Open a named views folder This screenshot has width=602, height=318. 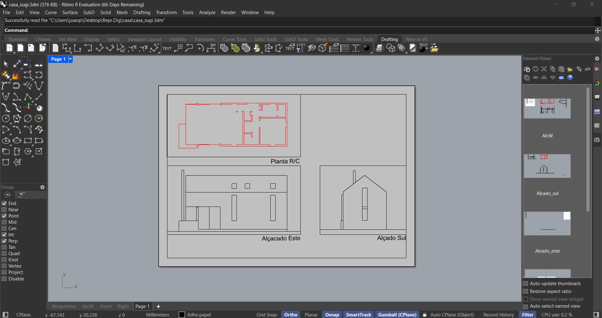click(x=571, y=69)
